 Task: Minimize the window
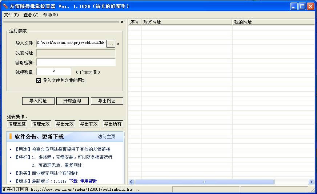tap(294, 7)
